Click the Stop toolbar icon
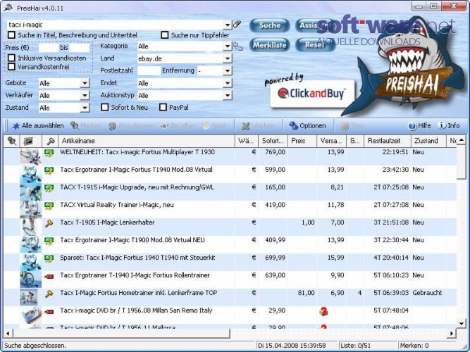The height and width of the screenshot is (352, 470). (x=345, y=126)
